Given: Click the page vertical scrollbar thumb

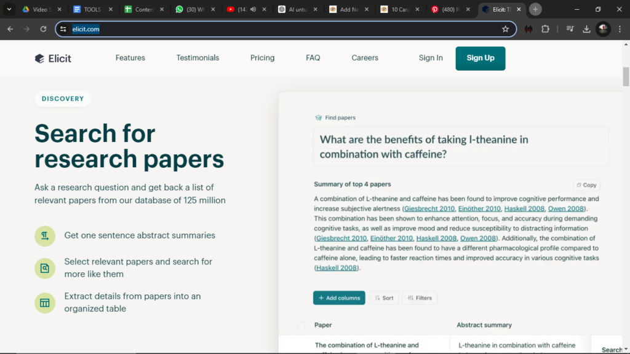Looking at the screenshot, I should 626,77.
